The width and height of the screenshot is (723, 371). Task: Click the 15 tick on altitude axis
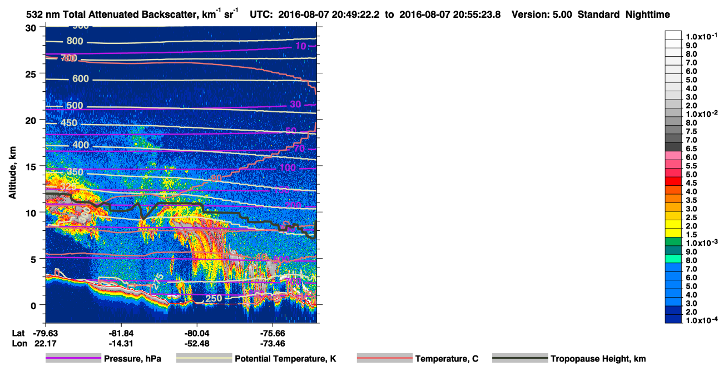pyautogui.click(x=32, y=166)
